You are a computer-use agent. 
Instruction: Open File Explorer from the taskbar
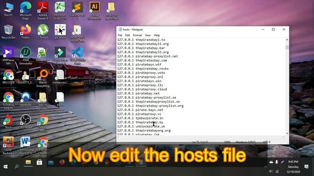pyautogui.click(x=28, y=162)
